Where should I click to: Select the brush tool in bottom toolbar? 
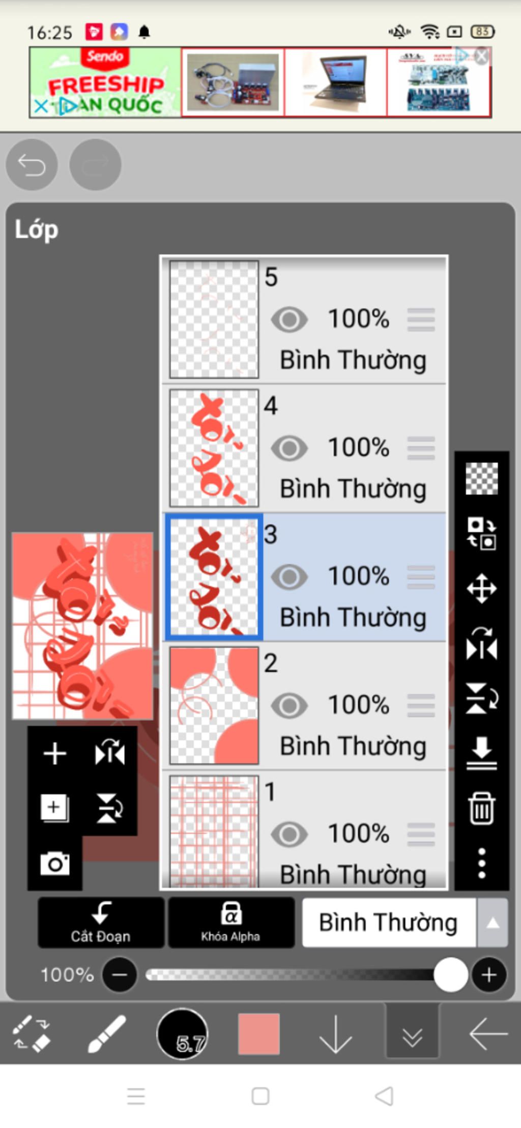coord(107,1034)
